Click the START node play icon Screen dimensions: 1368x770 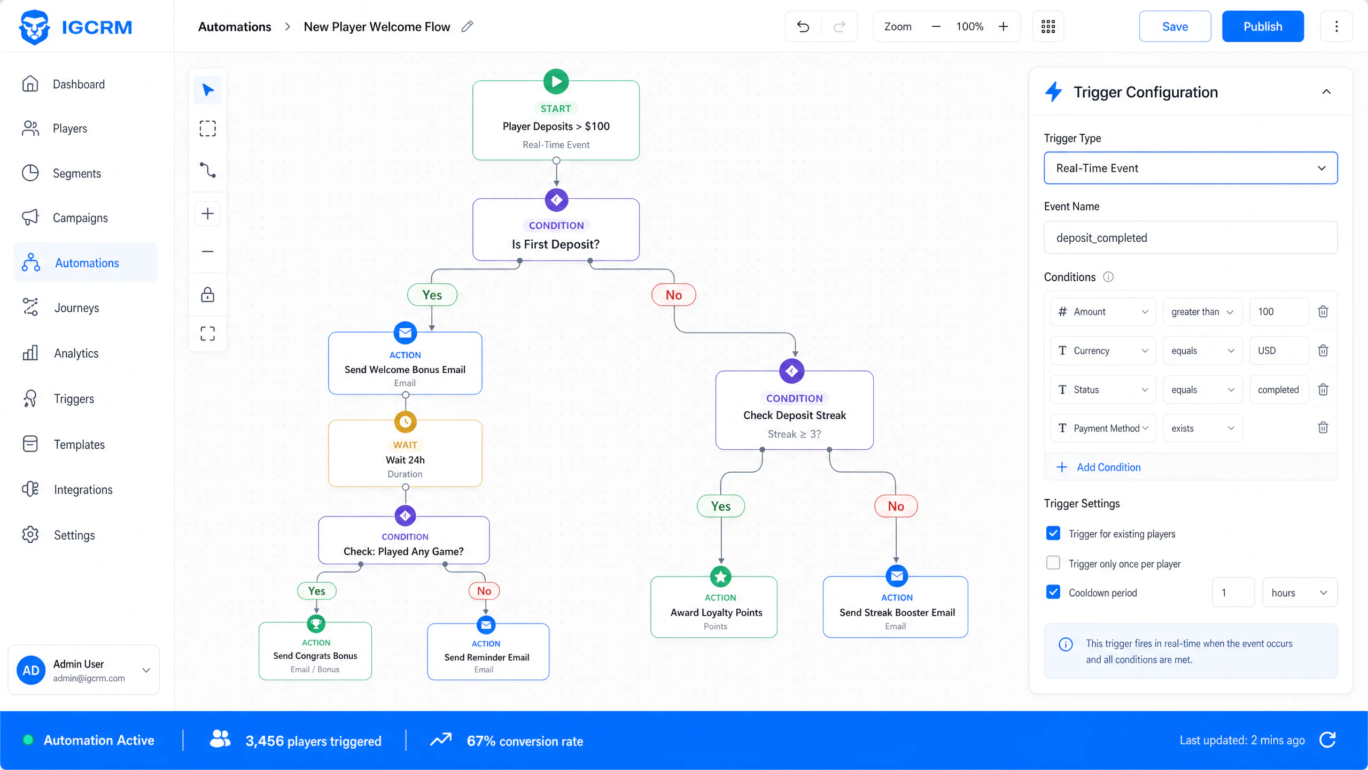[x=556, y=82]
